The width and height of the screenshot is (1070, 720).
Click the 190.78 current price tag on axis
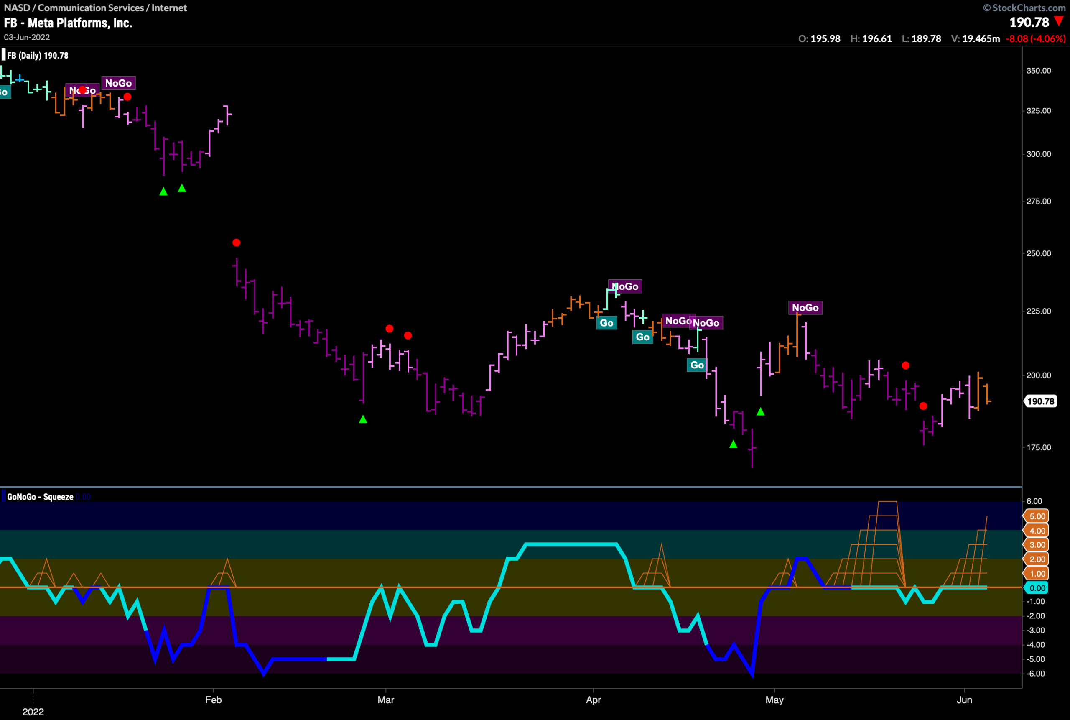click(x=1041, y=401)
